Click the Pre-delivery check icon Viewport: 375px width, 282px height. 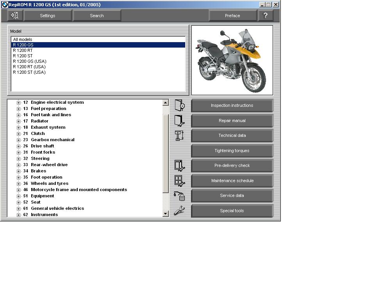point(179,165)
